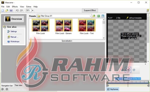Viewport: 150px width, 92px height.
Task: Open the Manual link
Action: pos(14,37)
